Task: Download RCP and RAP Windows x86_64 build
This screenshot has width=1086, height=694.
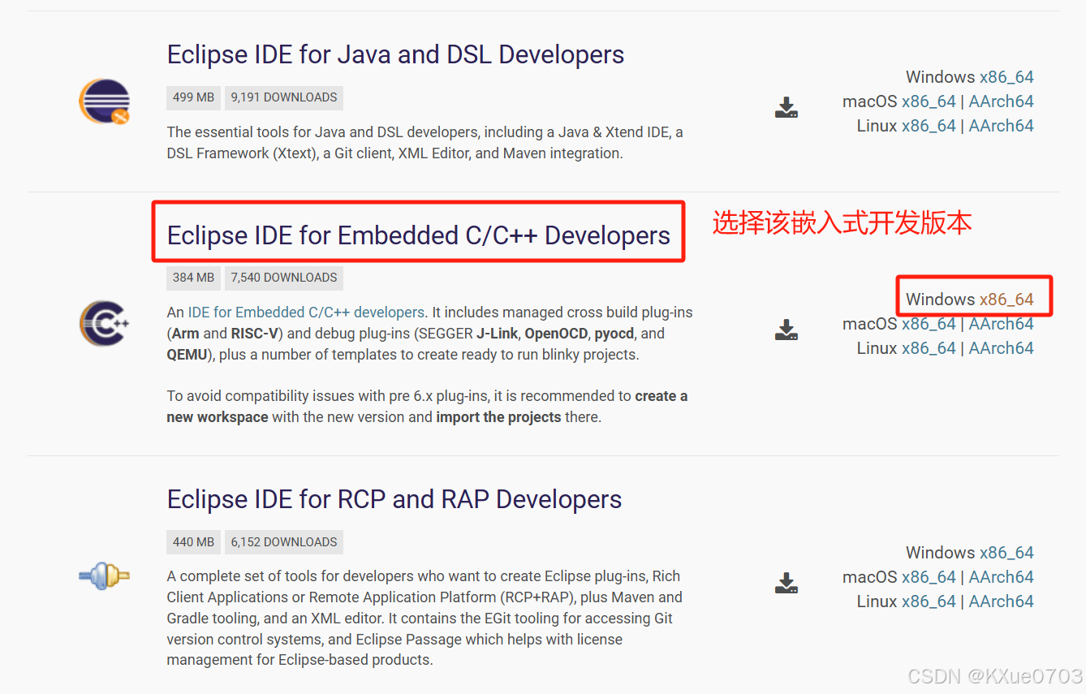Action: tap(1006, 553)
